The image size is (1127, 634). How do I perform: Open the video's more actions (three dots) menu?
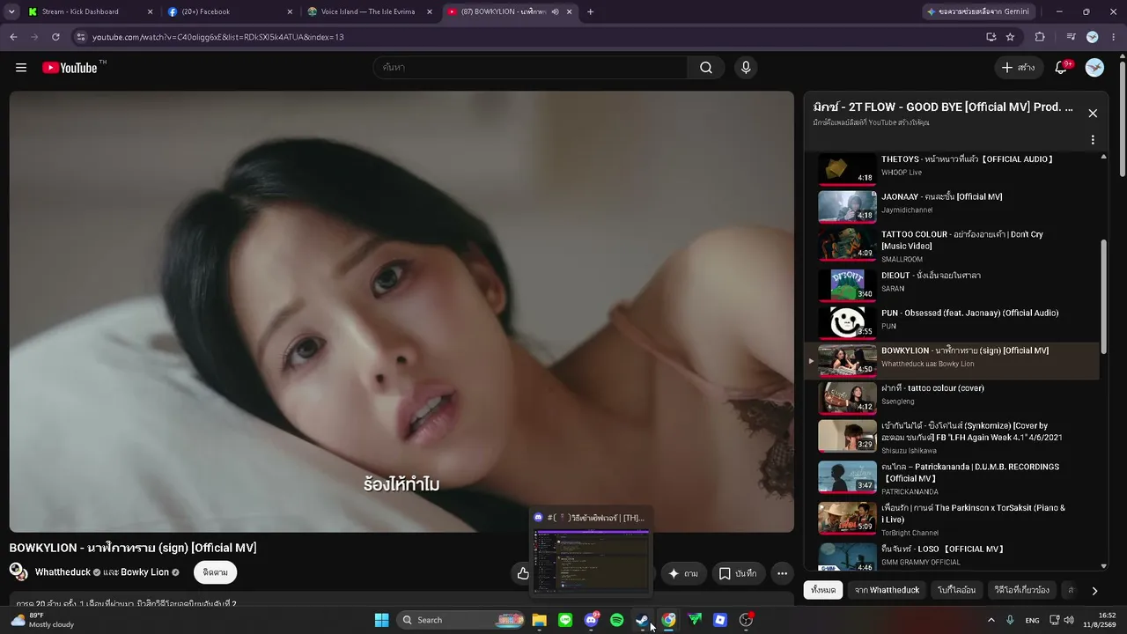pyautogui.click(x=782, y=573)
